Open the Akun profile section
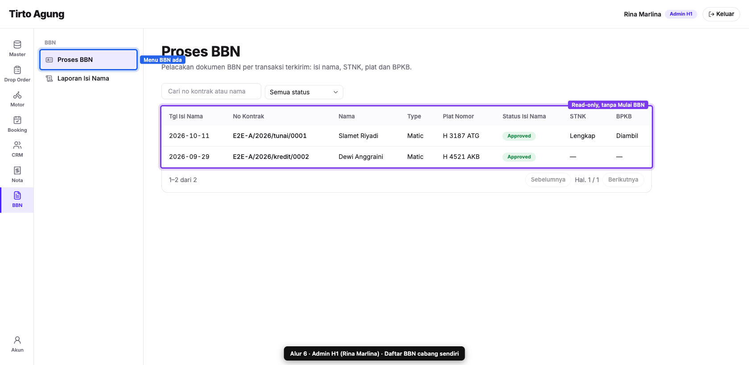This screenshot has width=749, height=365. coord(17,345)
